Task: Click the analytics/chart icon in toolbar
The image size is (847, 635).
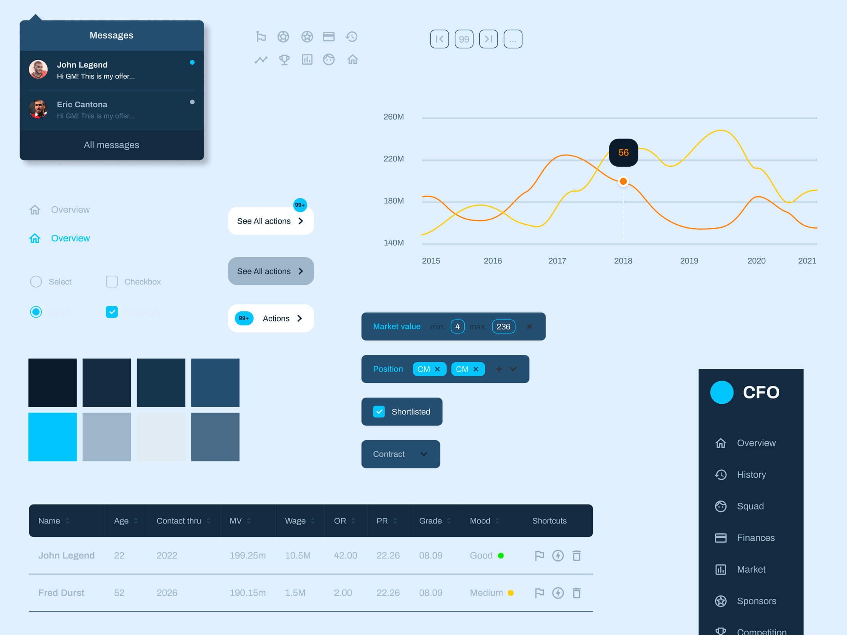Action: point(306,60)
